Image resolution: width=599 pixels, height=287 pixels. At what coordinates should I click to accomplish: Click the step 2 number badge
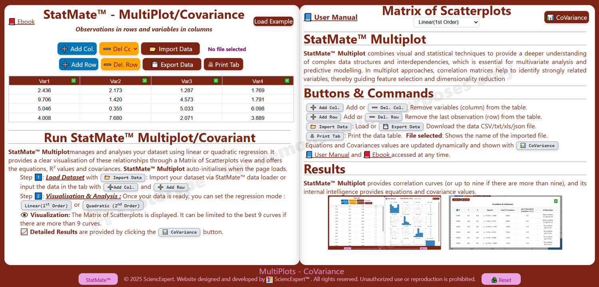point(38,196)
